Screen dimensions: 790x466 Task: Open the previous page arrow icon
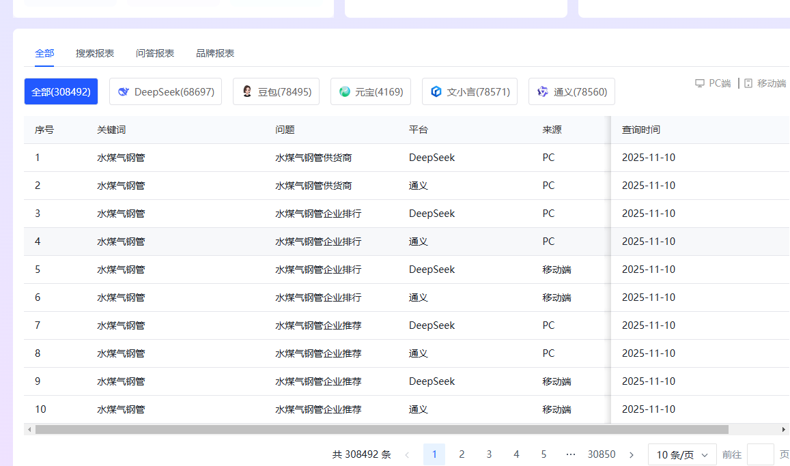[x=408, y=454]
